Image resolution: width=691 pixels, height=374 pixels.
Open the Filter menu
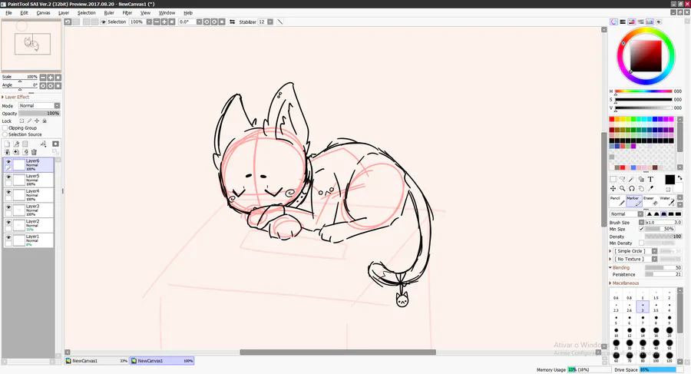[127, 13]
